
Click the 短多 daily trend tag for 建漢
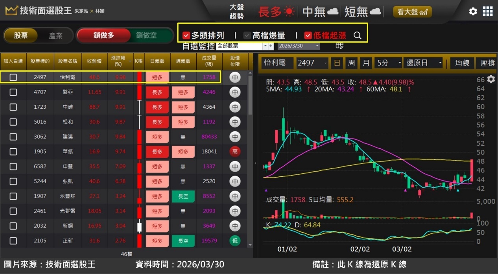pyautogui.click(x=157, y=137)
